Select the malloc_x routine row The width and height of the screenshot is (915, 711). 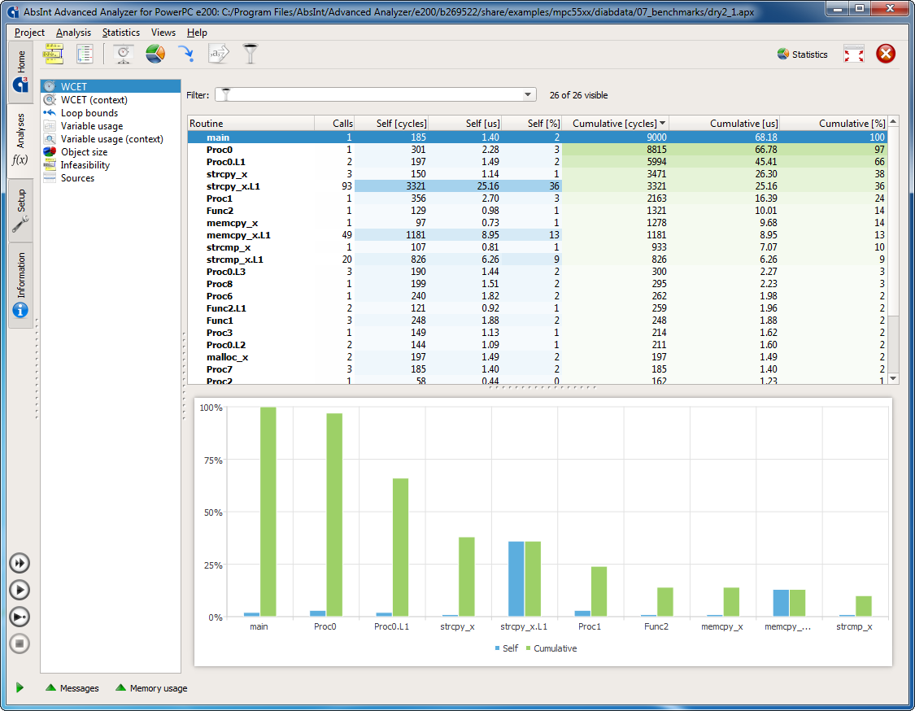click(x=537, y=357)
